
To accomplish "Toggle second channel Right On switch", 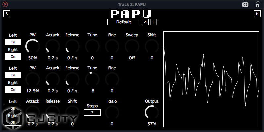I will coord(13,89).
